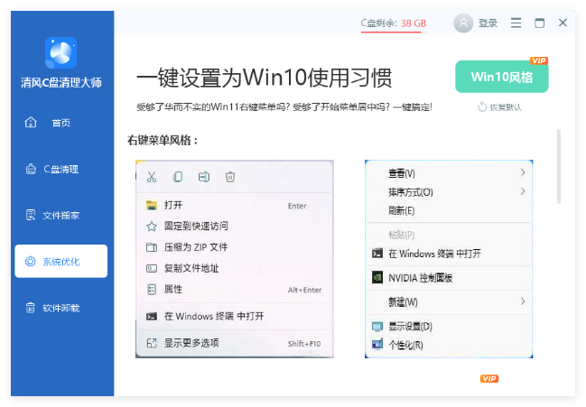Click the path icon beside 复制文件地址

coord(152,268)
